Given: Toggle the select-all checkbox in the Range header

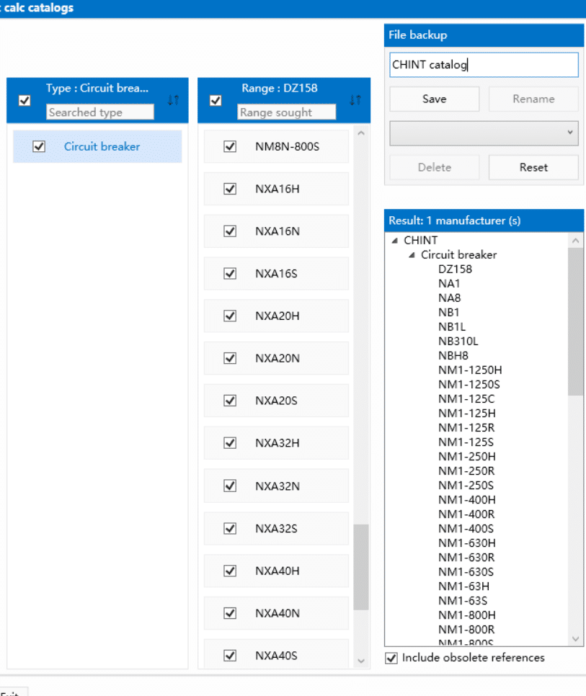Looking at the screenshot, I should 216,100.
